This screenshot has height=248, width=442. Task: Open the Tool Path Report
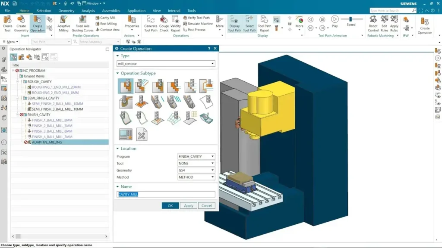[x=265, y=24]
